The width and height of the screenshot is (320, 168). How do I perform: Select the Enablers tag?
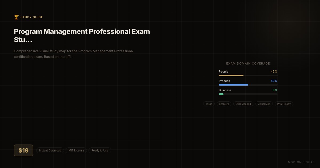click(x=224, y=104)
